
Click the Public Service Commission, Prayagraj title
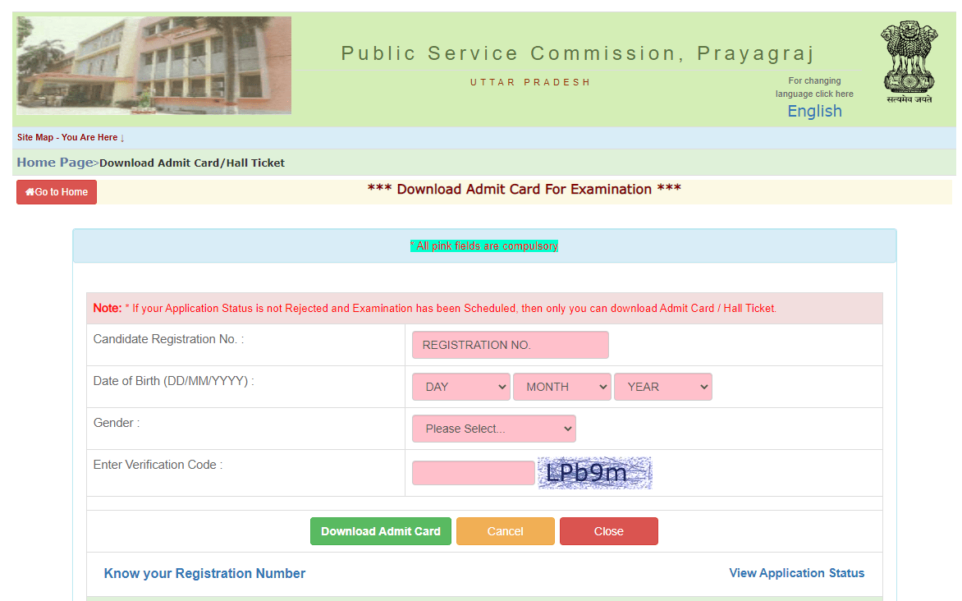577,53
